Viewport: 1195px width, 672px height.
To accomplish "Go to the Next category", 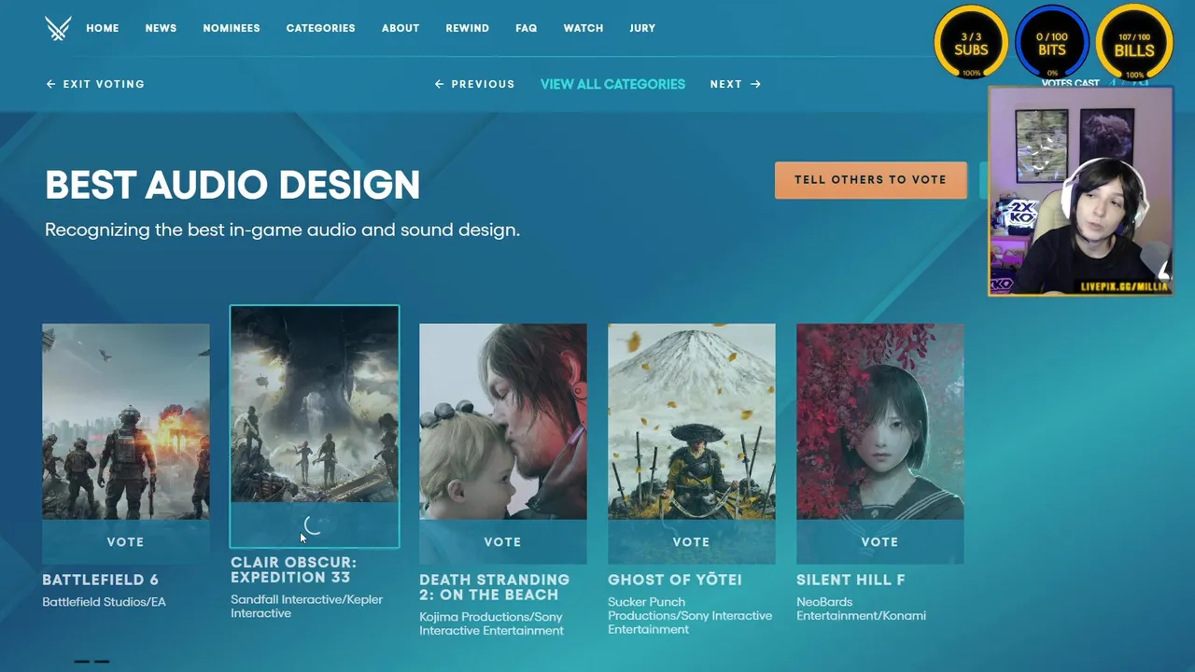I will pyautogui.click(x=736, y=84).
